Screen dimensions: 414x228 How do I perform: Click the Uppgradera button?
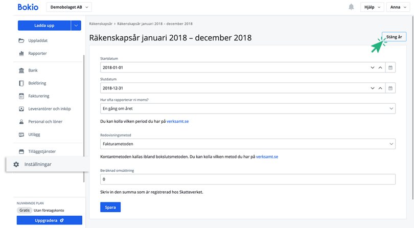click(50, 220)
